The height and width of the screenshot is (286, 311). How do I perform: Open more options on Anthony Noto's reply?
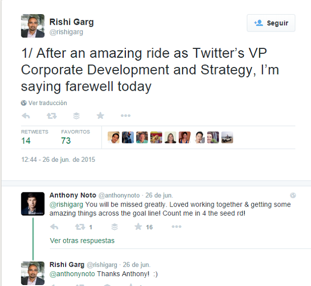tap(176, 227)
